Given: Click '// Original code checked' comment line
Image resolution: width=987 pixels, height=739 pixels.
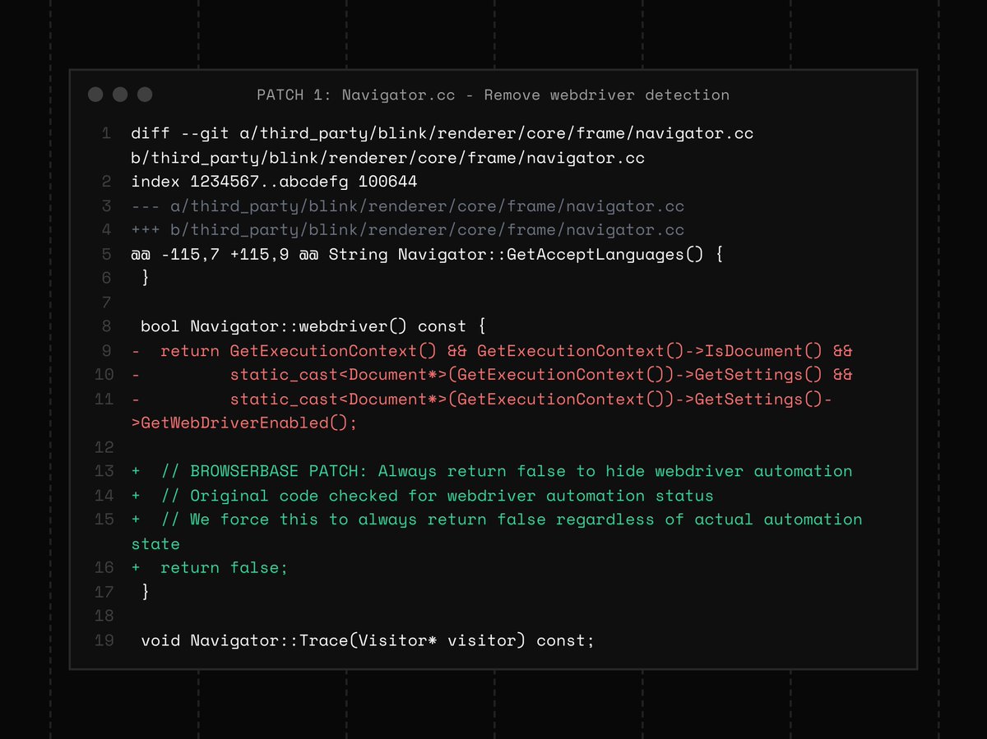Looking at the screenshot, I should 423,496.
